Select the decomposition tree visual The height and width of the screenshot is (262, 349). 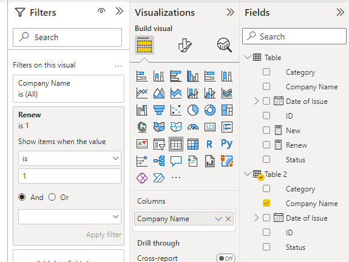tap(159, 161)
